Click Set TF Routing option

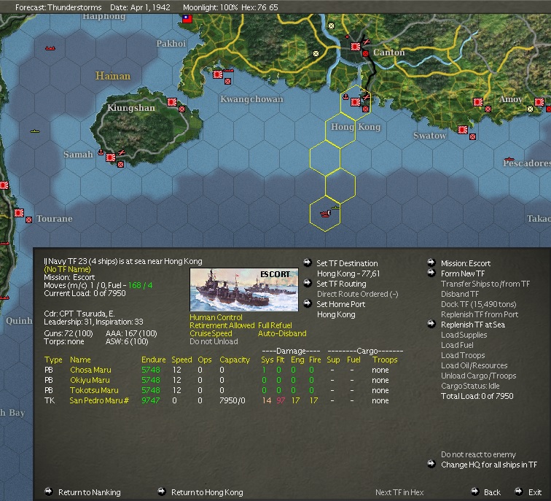tap(341, 284)
